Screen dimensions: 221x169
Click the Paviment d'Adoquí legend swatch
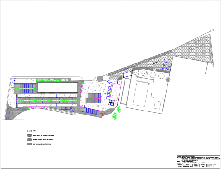[x=30, y=140]
